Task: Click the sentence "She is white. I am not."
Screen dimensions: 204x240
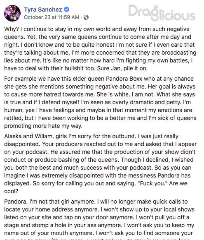Action: [x=125, y=94]
